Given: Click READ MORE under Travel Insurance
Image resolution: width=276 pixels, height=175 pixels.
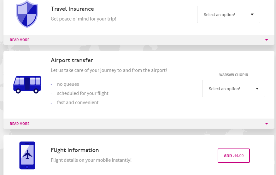Looking at the screenshot, I should [20, 40].
